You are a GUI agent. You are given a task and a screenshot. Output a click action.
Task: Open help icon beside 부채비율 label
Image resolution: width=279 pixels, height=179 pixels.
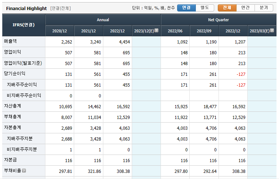pos(24,171)
